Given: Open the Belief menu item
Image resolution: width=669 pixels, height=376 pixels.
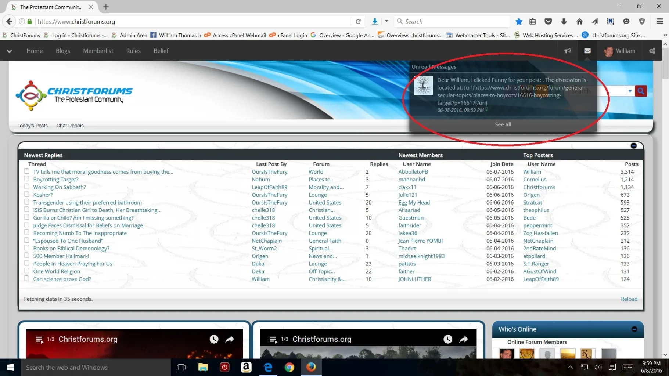Looking at the screenshot, I should coord(161,51).
